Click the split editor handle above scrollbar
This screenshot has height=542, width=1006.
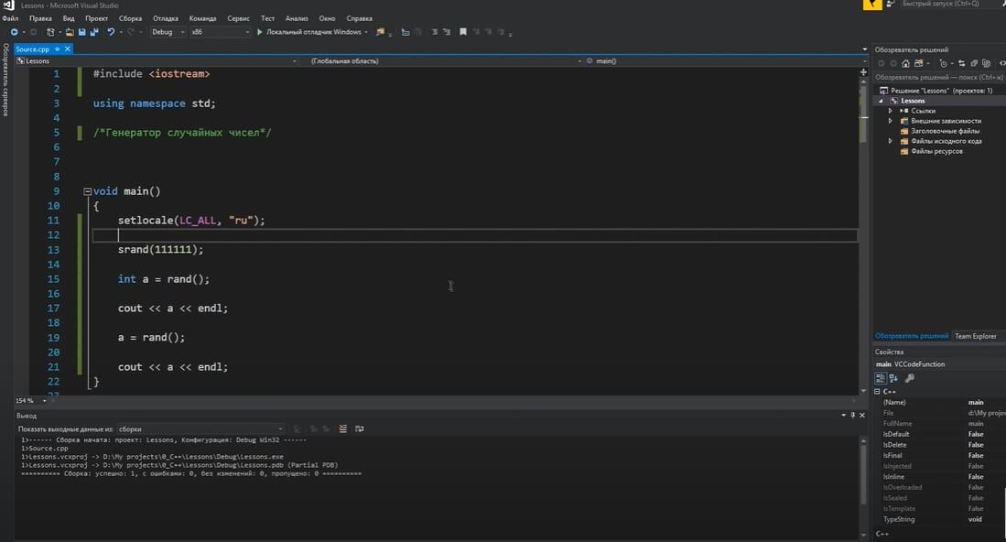(863, 71)
